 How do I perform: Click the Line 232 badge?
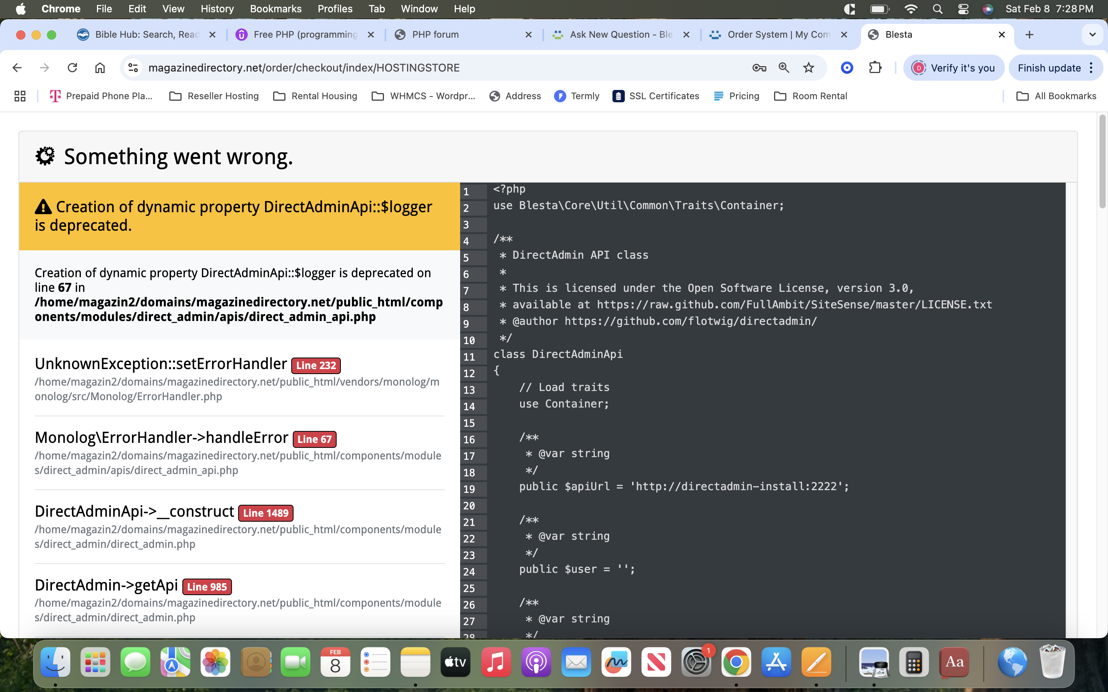point(316,366)
